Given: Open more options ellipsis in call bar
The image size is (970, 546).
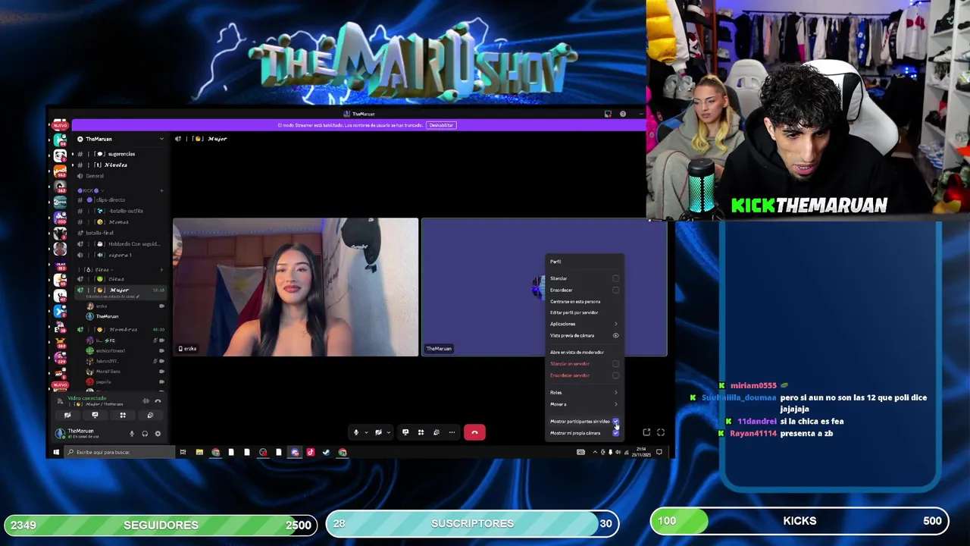Looking at the screenshot, I should (x=452, y=432).
